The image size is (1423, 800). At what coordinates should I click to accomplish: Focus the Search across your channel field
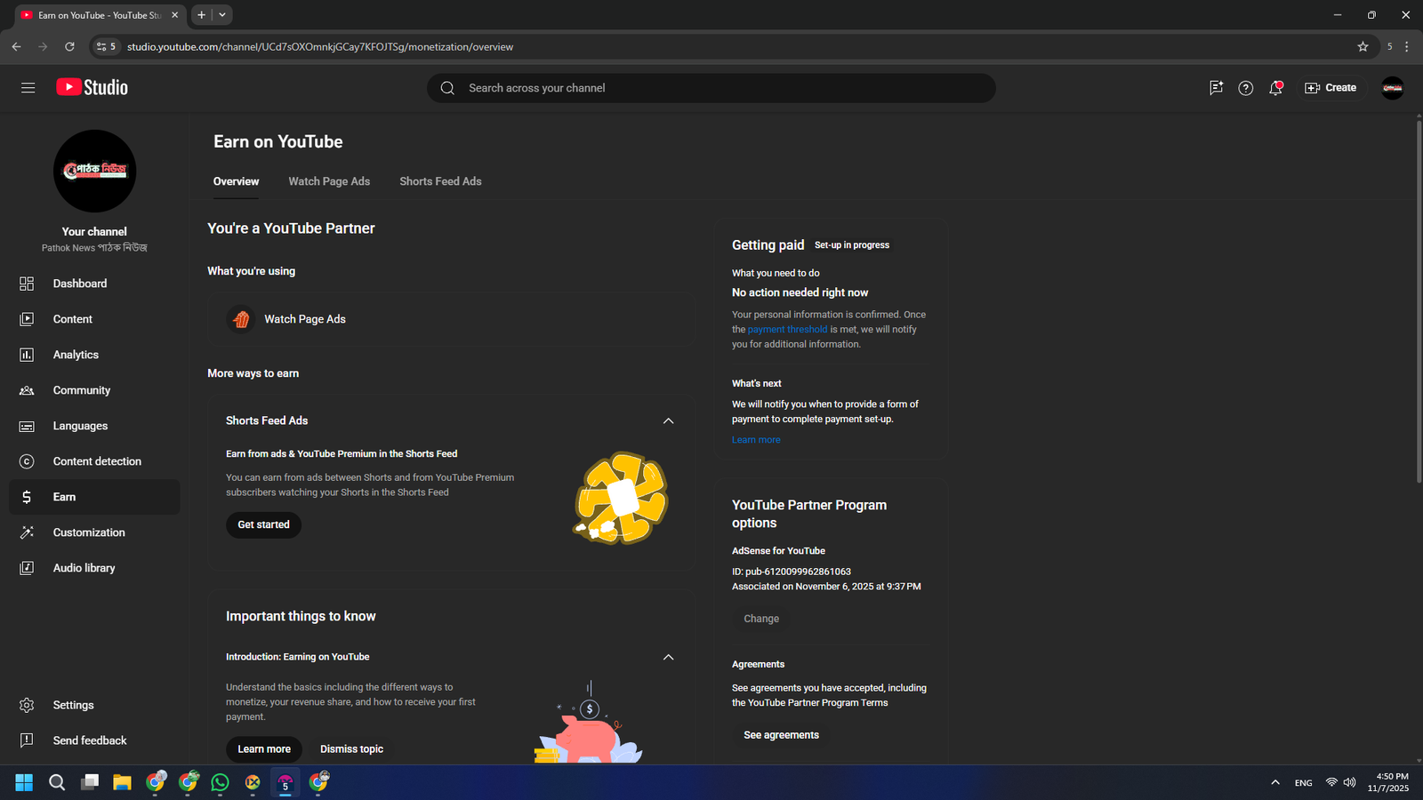click(x=711, y=88)
